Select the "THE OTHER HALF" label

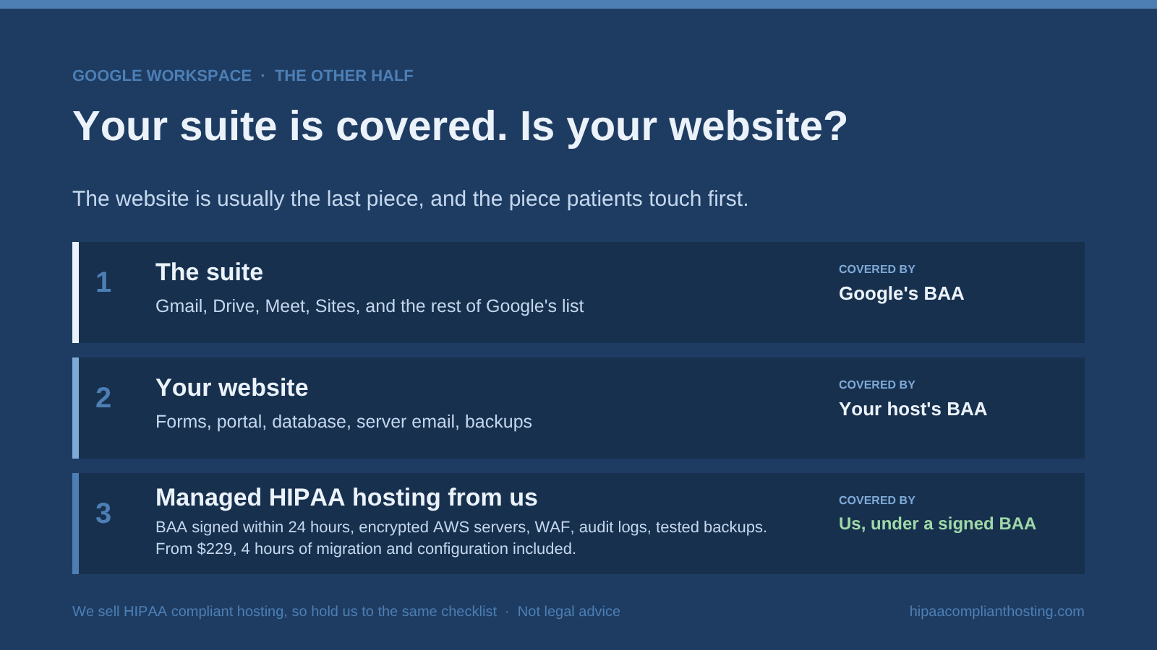[x=344, y=76]
